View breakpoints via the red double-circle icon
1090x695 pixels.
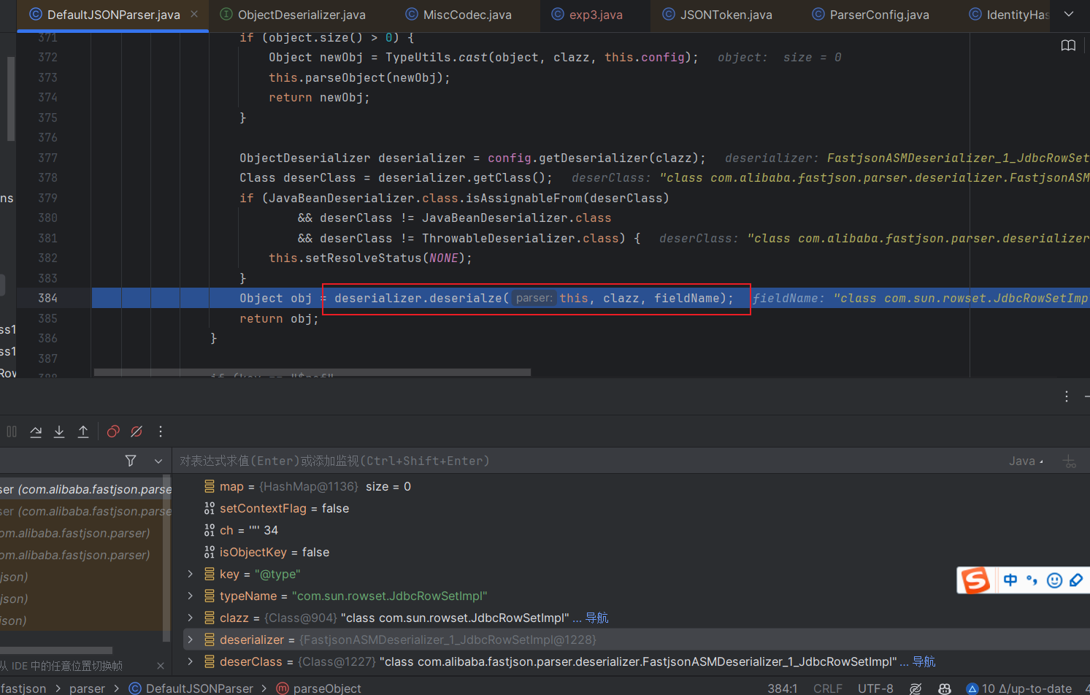113,431
